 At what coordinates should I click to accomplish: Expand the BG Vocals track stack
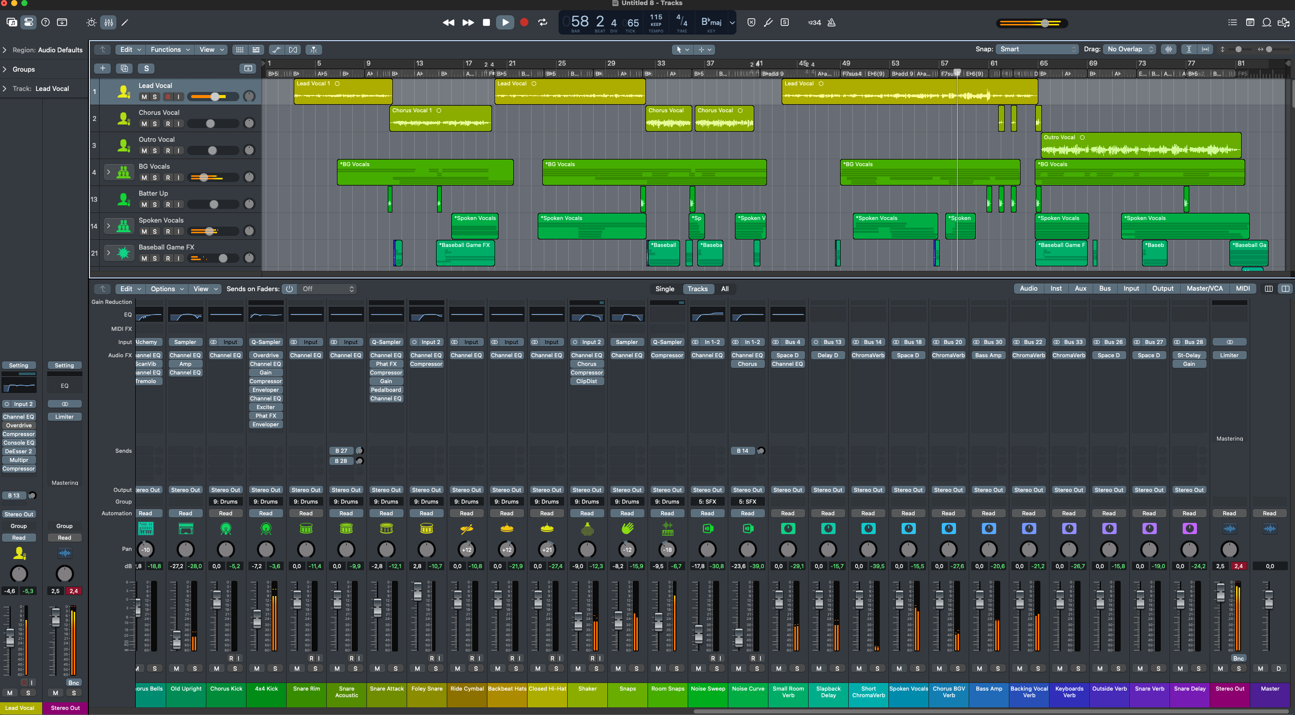click(108, 172)
